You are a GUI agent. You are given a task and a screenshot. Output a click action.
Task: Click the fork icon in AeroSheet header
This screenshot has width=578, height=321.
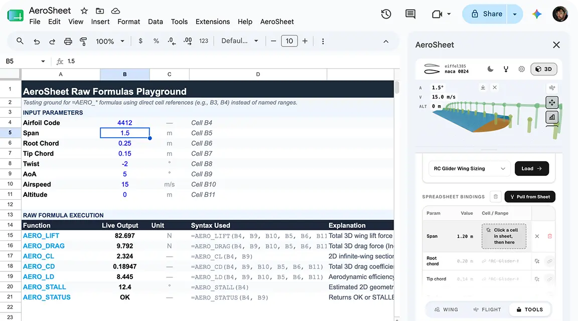[506, 69]
